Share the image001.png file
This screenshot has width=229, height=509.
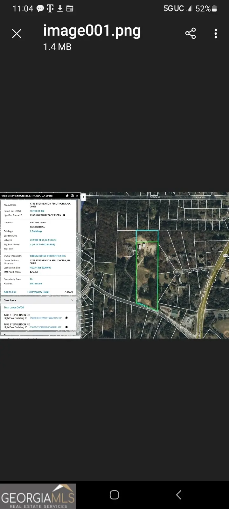pos(191,33)
